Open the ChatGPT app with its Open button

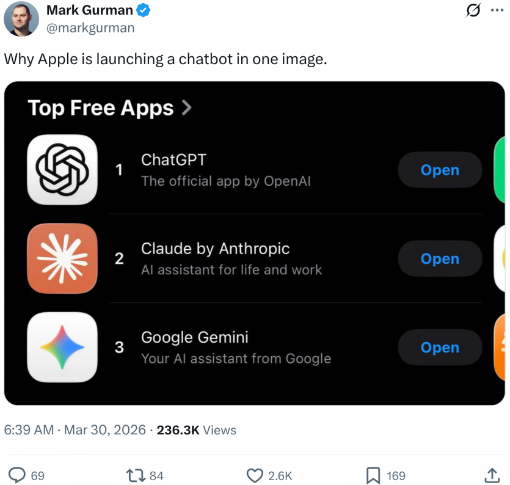tap(439, 170)
